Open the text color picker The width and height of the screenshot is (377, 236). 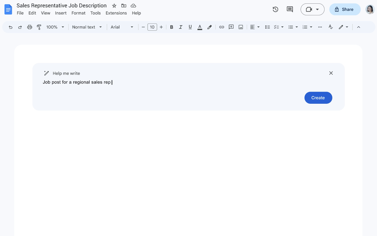click(200, 27)
